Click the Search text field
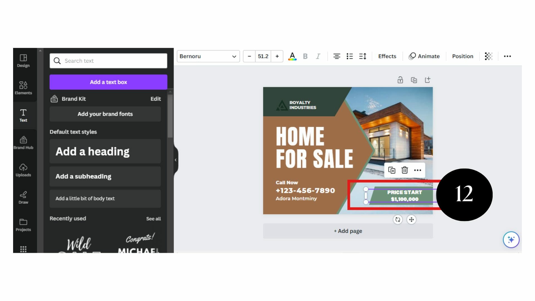This screenshot has width=535, height=301. tap(108, 61)
